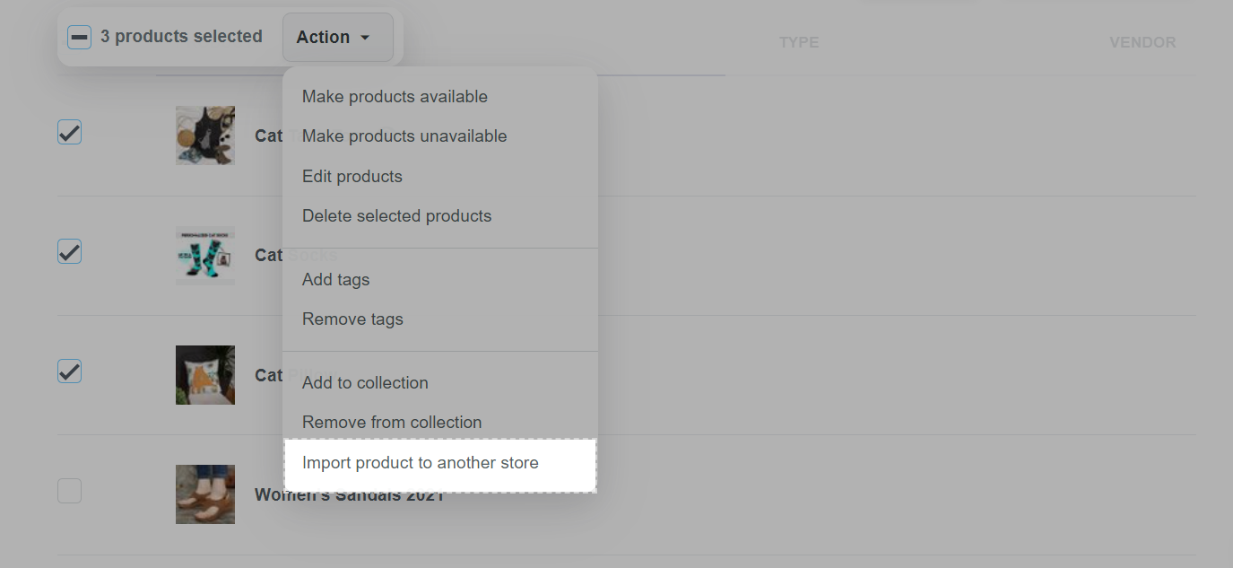Open the Action dropdown button
Image resolution: width=1233 pixels, height=568 pixels.
coord(337,38)
